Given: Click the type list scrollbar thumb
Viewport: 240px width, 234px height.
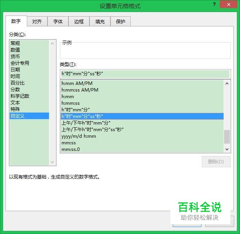Looking at the screenshot, I should point(227,137).
